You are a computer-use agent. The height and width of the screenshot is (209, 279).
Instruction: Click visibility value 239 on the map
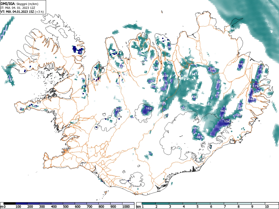click(x=165, y=76)
